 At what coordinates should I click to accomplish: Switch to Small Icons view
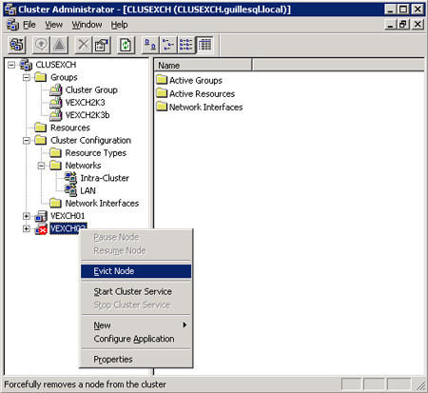[168, 45]
